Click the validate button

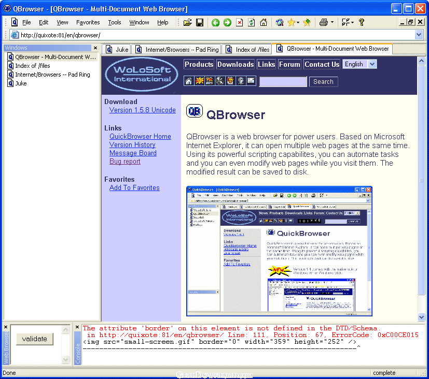tap(35, 339)
